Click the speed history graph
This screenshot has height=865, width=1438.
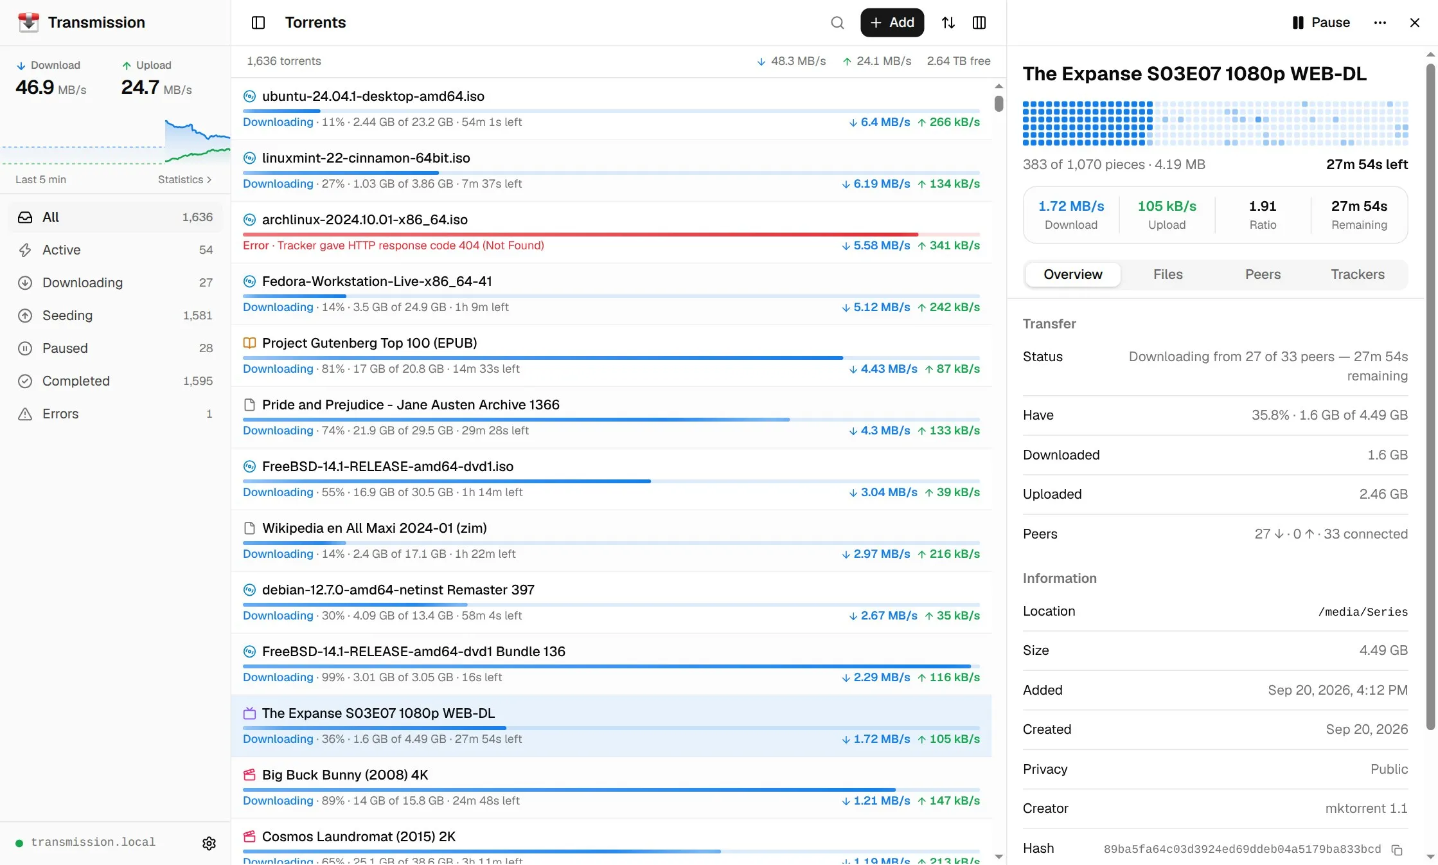click(115, 141)
